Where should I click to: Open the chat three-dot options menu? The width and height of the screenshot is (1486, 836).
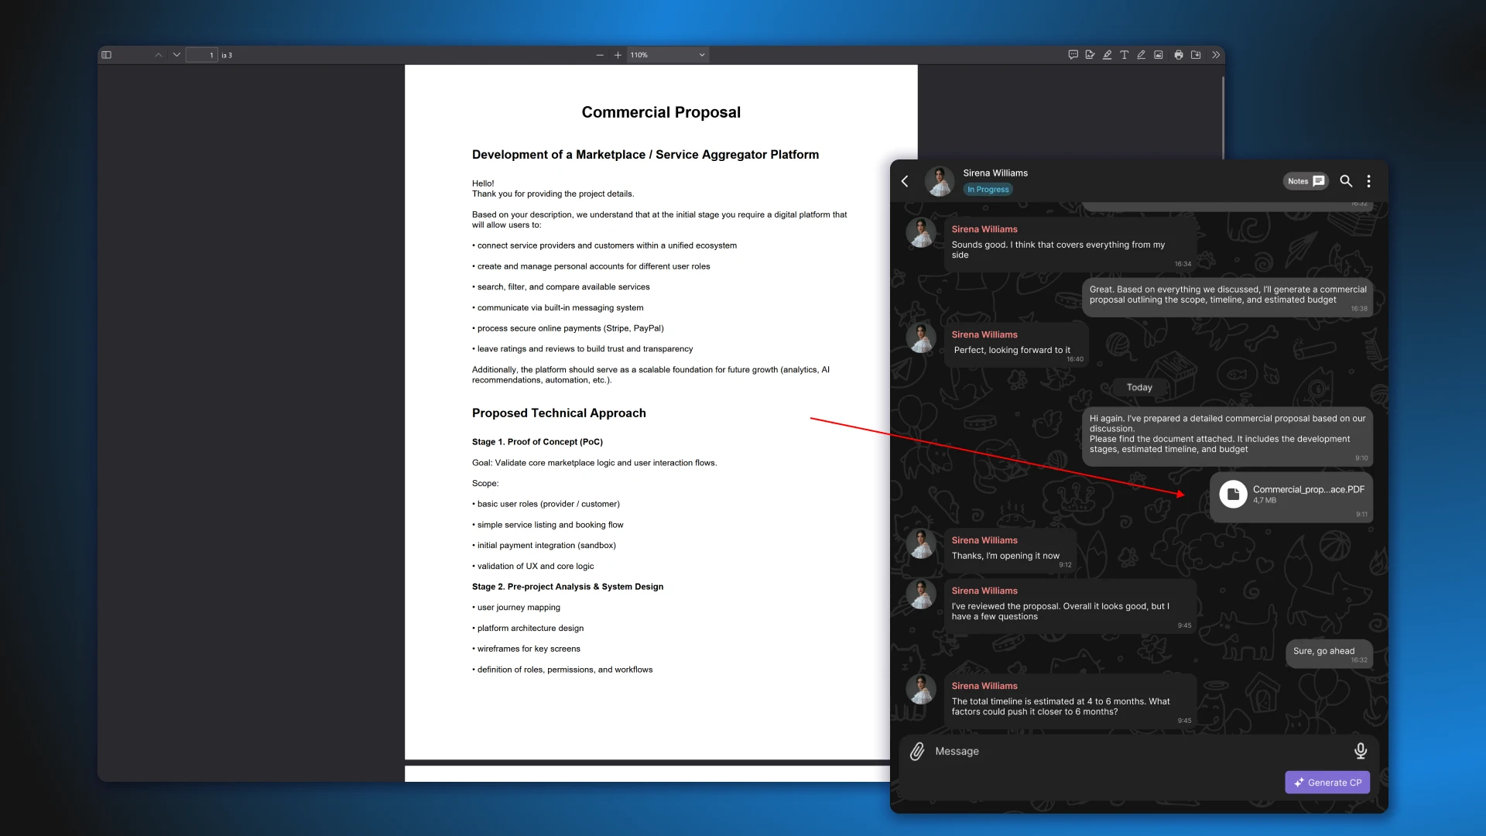(1368, 181)
